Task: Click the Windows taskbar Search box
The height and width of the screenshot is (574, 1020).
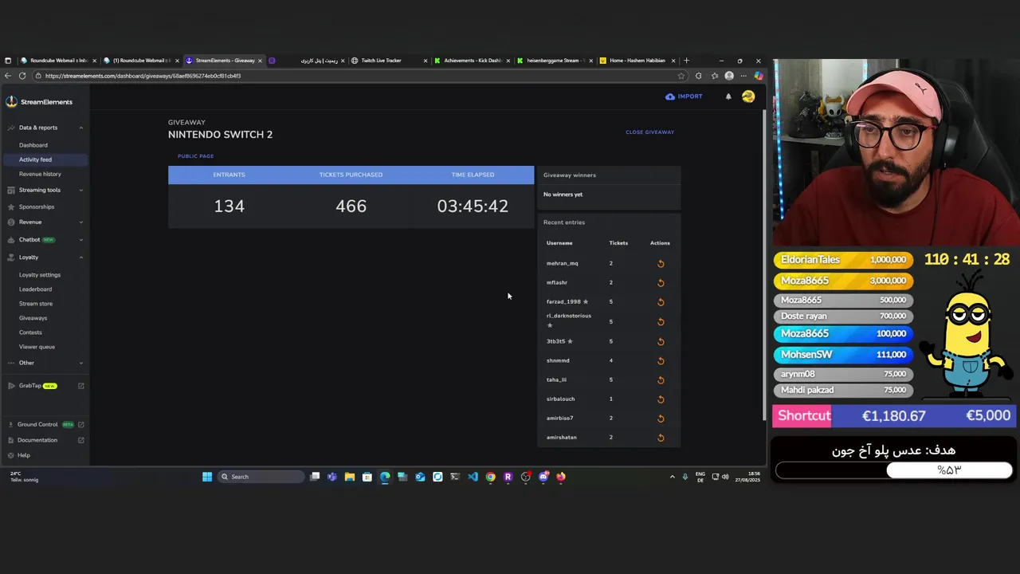Action: [261, 477]
